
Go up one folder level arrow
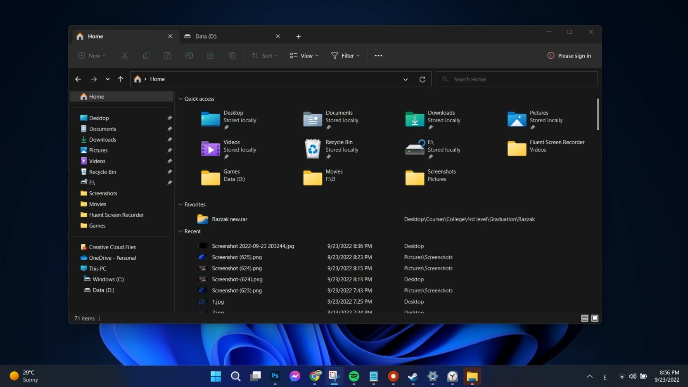[121, 79]
